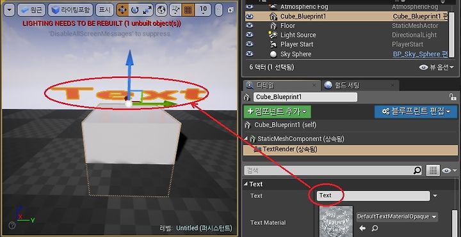Image resolution: width=461 pixels, height=237 pixels.
Task: Select Light Source in the outliner
Action: pyautogui.click(x=298, y=35)
